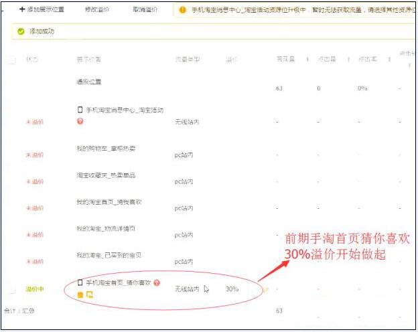Image resolution: width=418 pixels, height=332 pixels.
Task: Click pc站内 in 我的购物车_掌柜热卖 row
Action: (x=184, y=155)
